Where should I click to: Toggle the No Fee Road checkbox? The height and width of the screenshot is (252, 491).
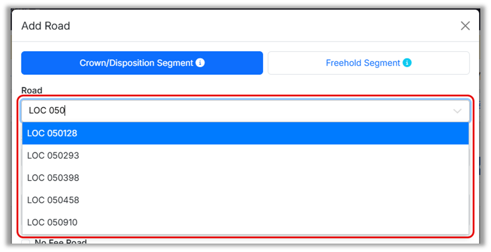pos(26,244)
